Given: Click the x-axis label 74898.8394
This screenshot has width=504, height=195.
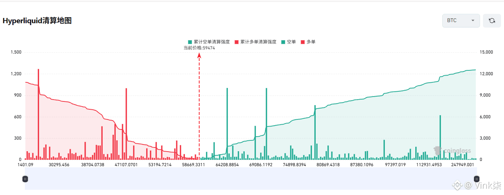Looking at the screenshot, I should 294,164.
